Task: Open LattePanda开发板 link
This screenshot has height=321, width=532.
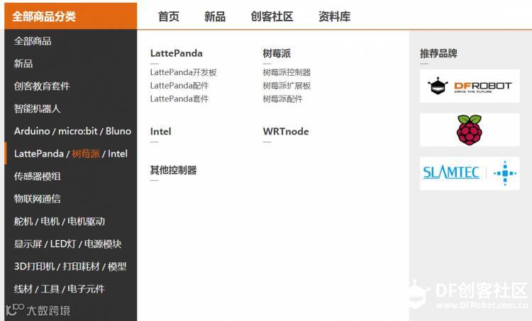Action: (x=183, y=72)
